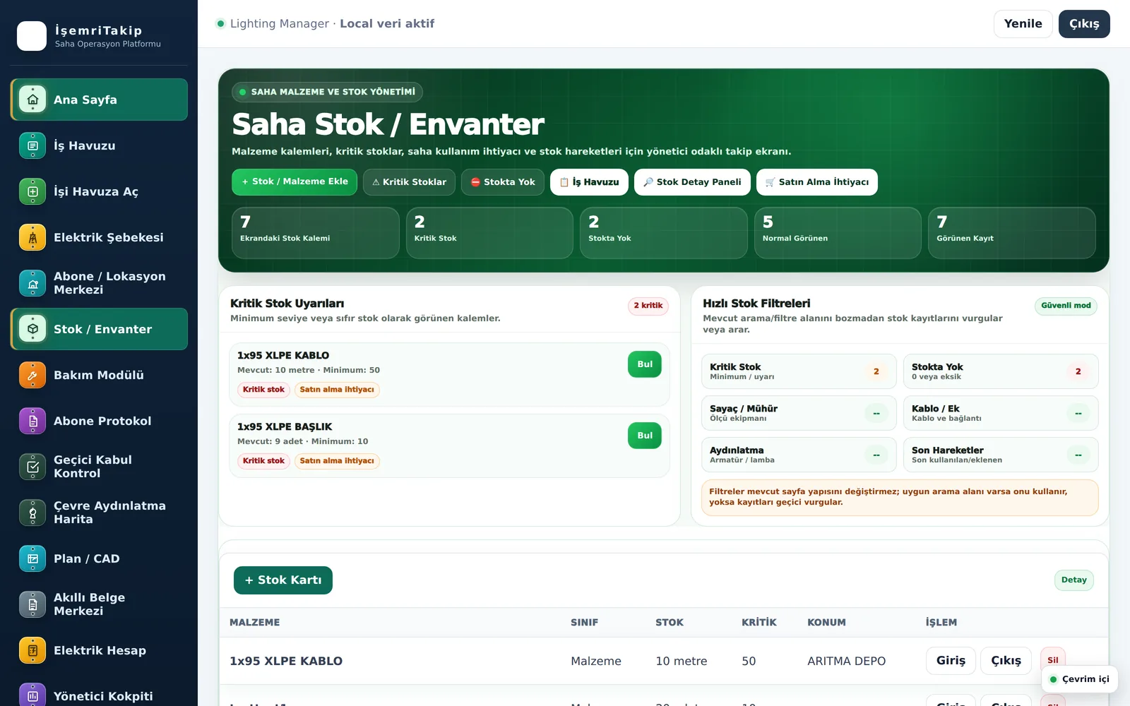Click the Abone / Lokasyon Merkezi icon
This screenshot has height=706, width=1130.
32,283
